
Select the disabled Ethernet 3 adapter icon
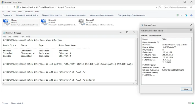point(82,22)
